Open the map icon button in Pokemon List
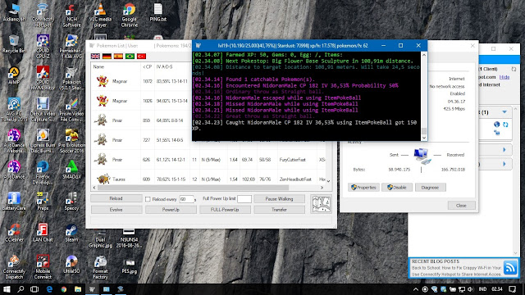 click(x=321, y=204)
